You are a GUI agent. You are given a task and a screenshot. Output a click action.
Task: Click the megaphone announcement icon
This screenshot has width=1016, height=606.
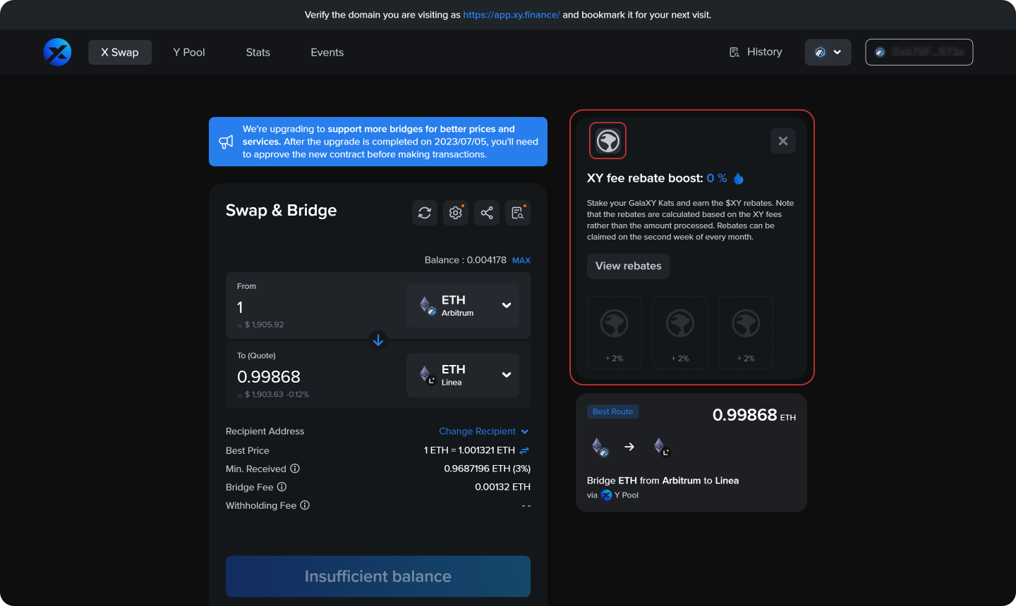click(226, 141)
